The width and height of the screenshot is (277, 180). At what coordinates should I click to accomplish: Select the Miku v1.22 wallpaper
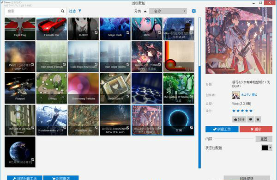click(x=179, y=29)
